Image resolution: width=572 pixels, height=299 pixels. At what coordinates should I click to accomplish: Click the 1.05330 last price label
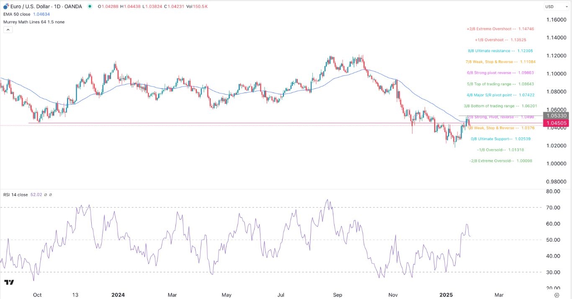(x=557, y=116)
